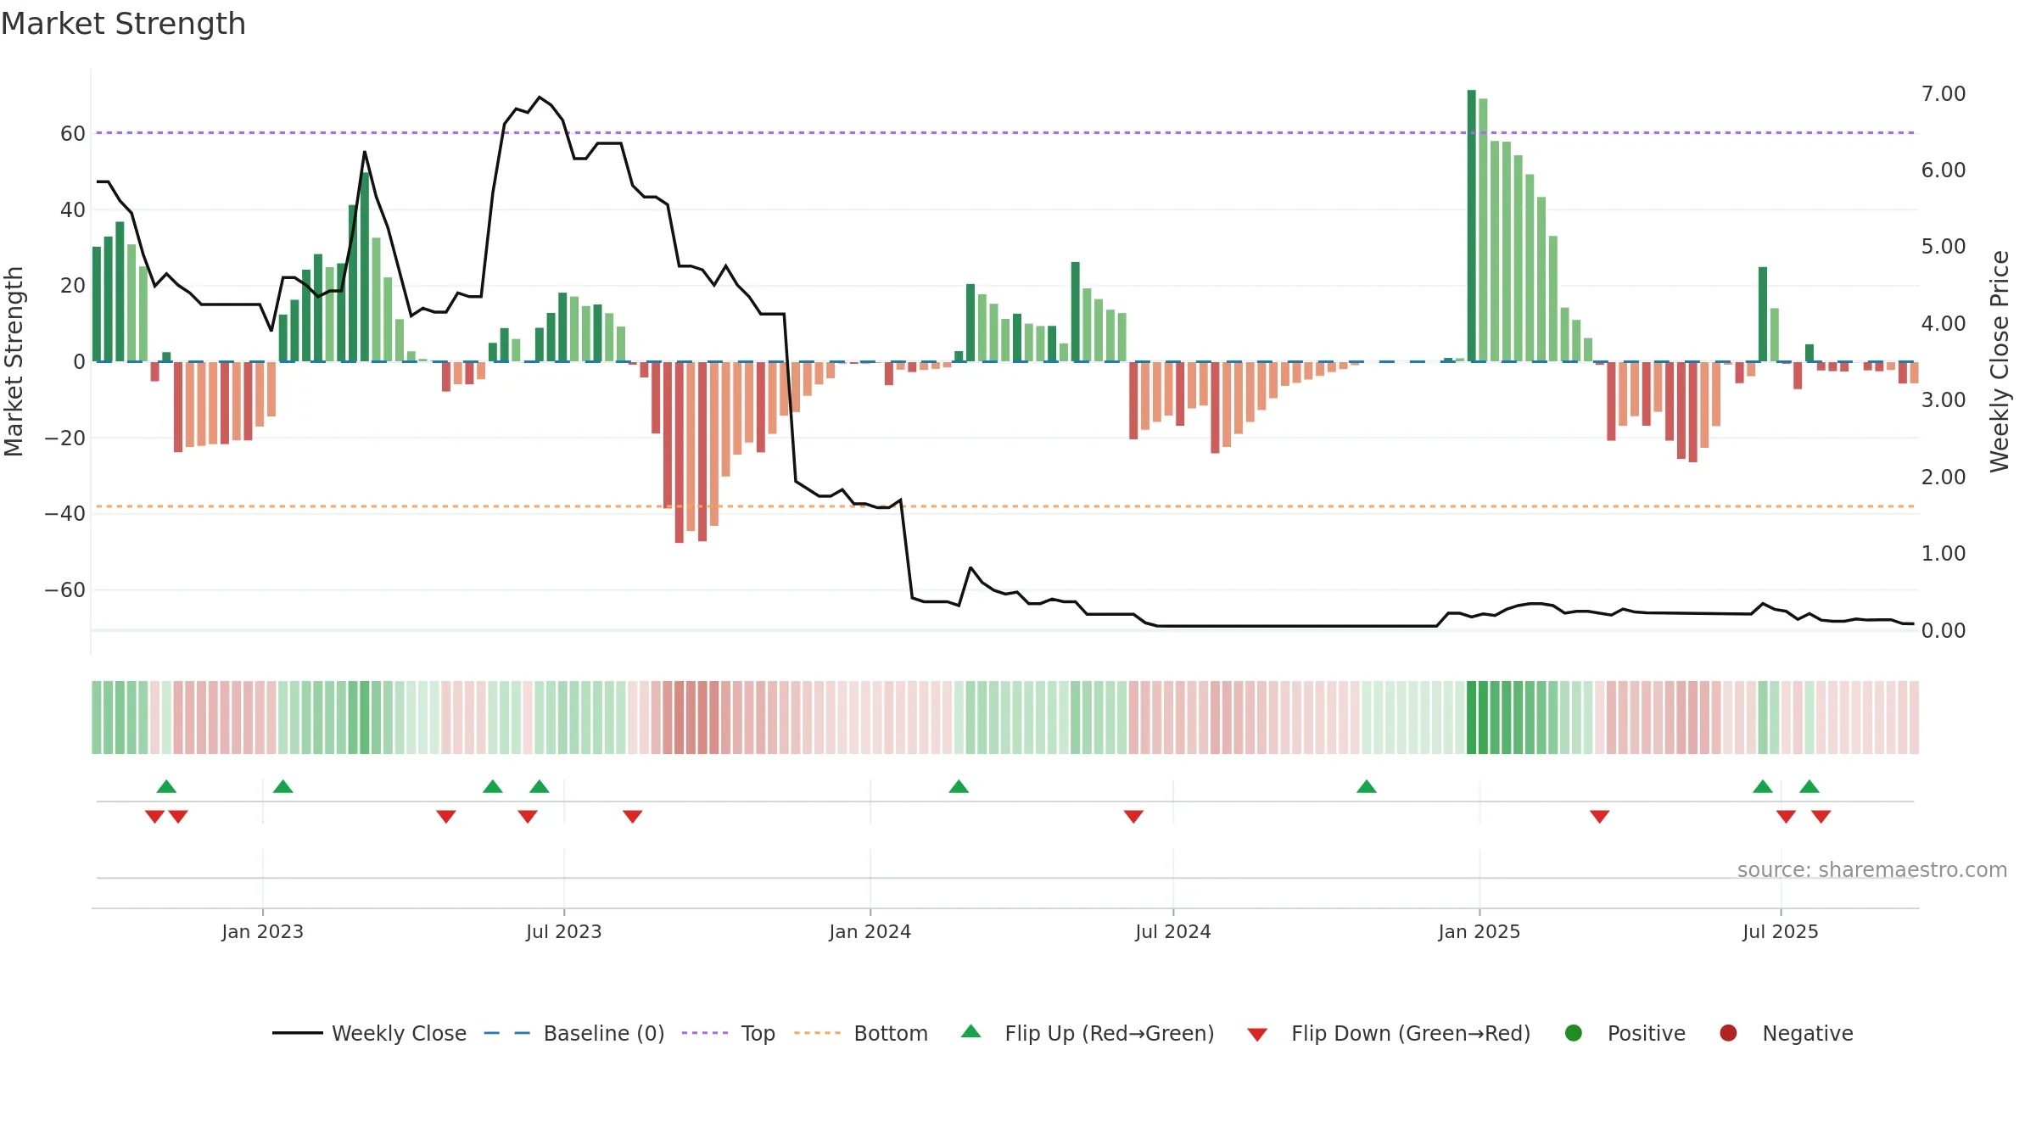
Task: Toggle Flip Down (Green→Red) legend entry
Action: point(1389,1033)
